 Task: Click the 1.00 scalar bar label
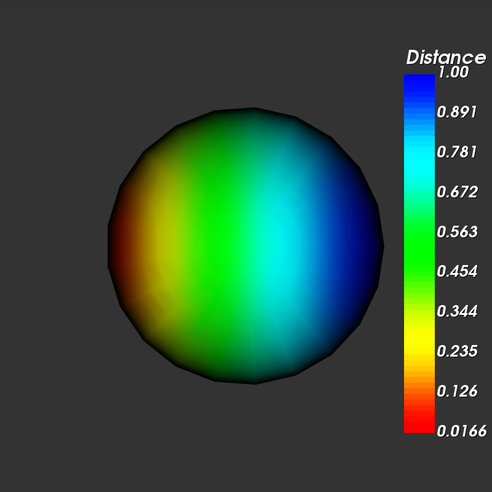click(x=453, y=72)
